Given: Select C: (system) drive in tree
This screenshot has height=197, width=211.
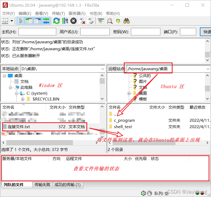Looking at the screenshot, I should pos(37,93).
